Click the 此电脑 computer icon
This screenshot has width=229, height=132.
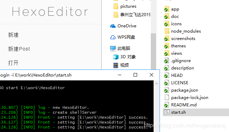pos(113,48)
